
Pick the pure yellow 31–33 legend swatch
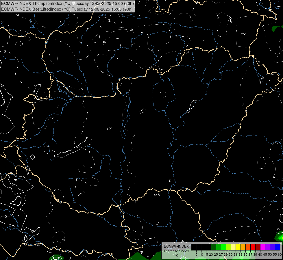(x=238, y=247)
